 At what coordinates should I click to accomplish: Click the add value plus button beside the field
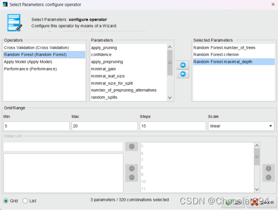[x=132, y=146]
